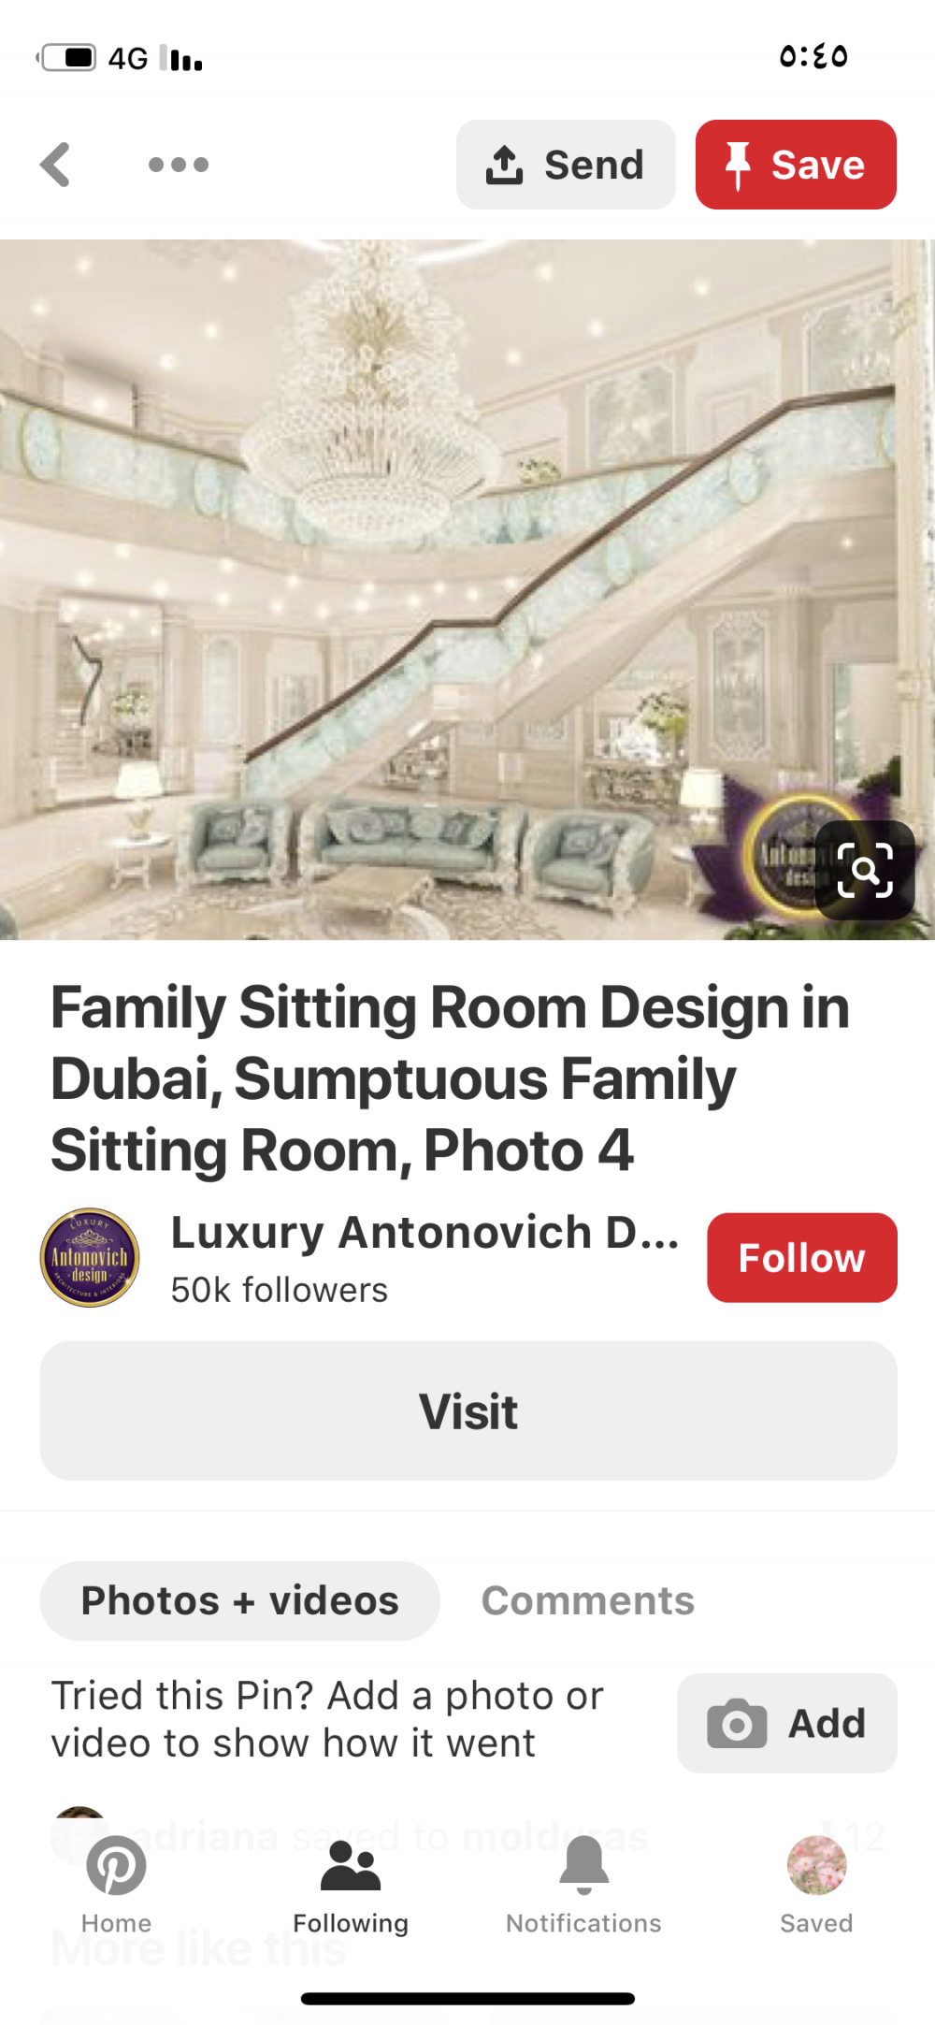Tap the Family Sitting Room Design title
This screenshot has width=935, height=2025.
click(450, 1078)
